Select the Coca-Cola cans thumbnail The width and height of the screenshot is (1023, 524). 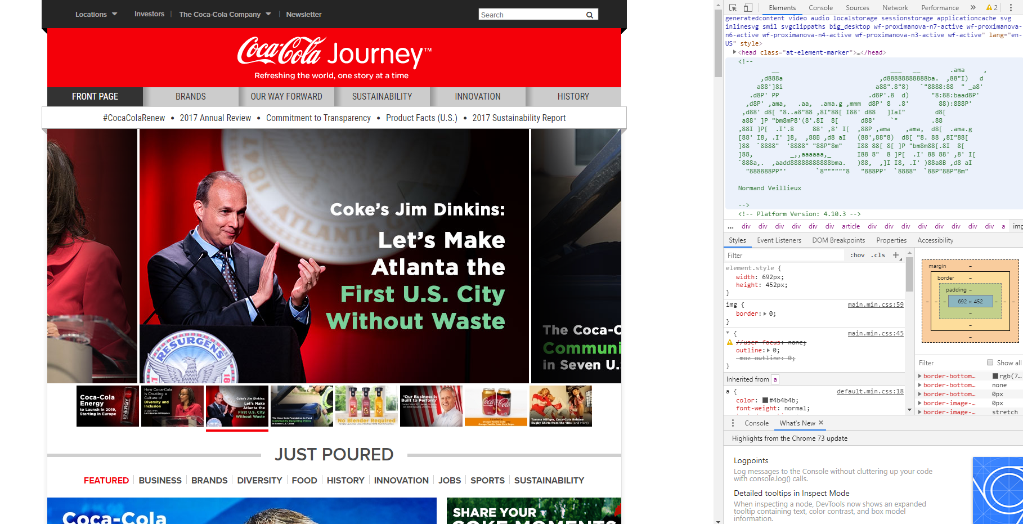496,406
